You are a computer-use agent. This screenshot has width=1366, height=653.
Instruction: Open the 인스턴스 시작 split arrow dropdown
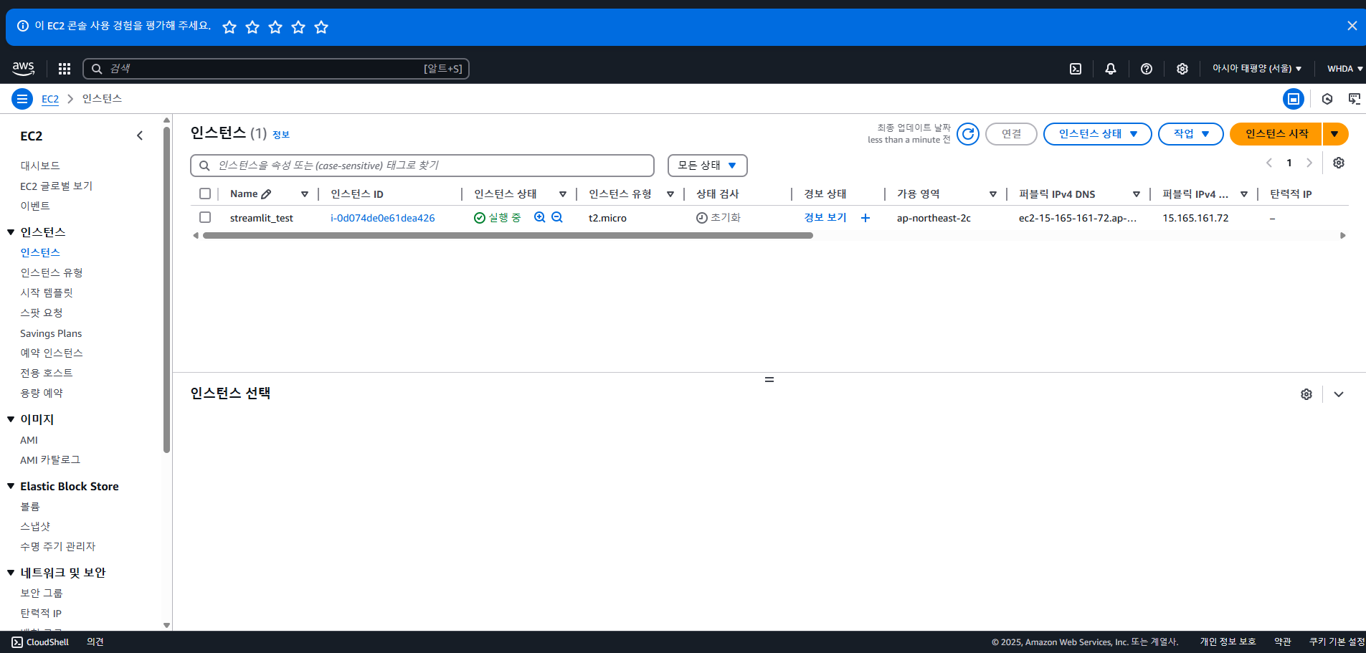coord(1335,134)
